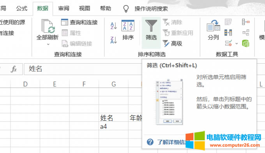Click Existing Connections option

coord(7,33)
